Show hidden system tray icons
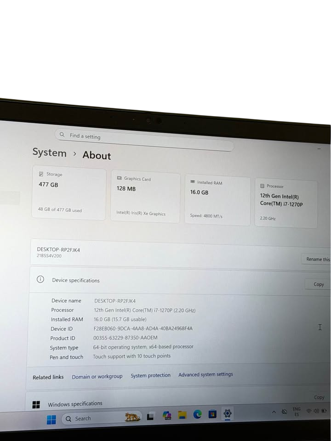The image size is (331, 441). click(x=274, y=412)
